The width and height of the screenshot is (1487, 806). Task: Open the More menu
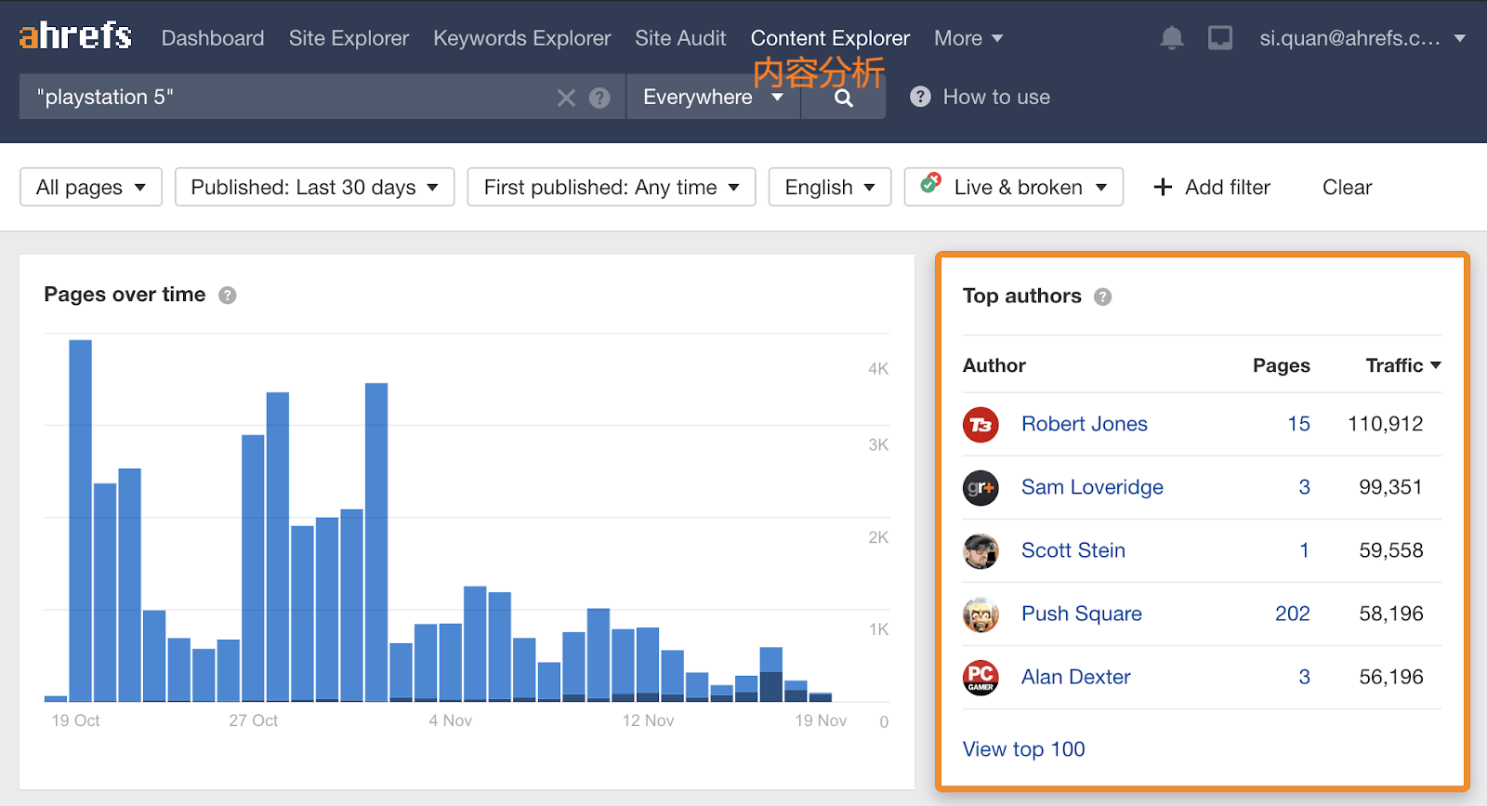pos(967,38)
